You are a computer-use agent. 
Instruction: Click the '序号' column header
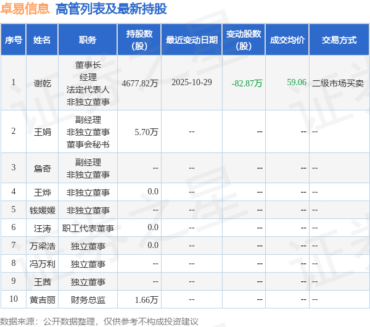coord(14,40)
